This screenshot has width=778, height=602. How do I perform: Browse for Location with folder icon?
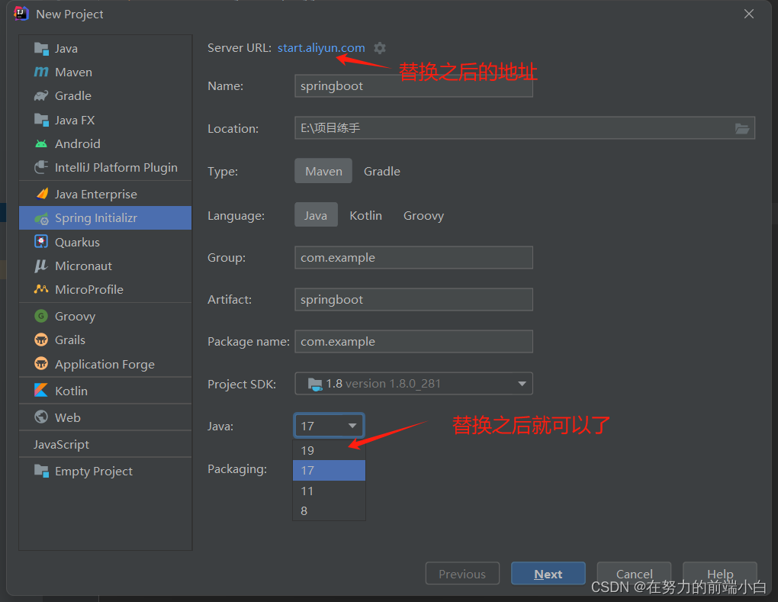742,128
